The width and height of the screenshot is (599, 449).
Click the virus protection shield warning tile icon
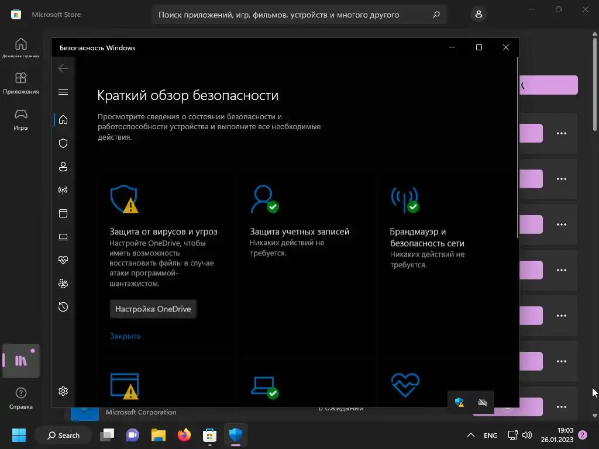(124, 199)
